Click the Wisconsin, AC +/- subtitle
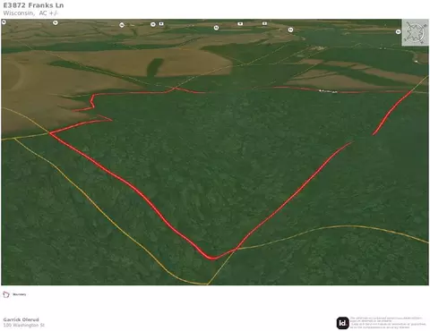Viewport: 430px width, 331px height. (30, 13)
